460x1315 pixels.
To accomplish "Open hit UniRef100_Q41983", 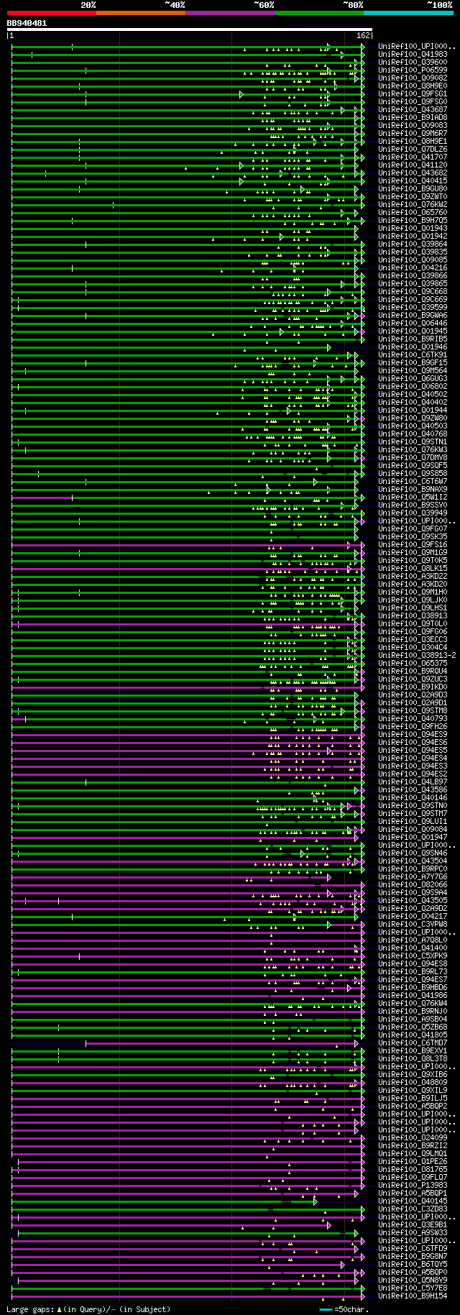I will [413, 55].
